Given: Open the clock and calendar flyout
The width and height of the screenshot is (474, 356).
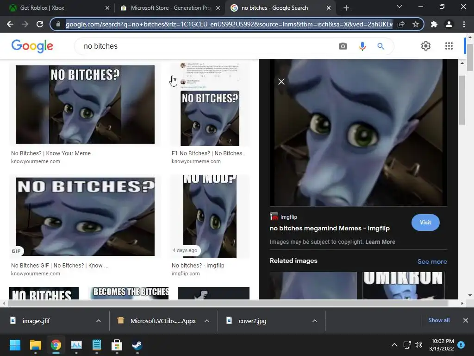Looking at the screenshot, I should tap(441, 345).
